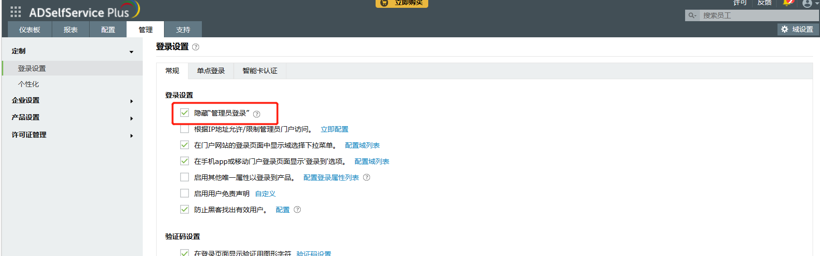Click help icon after 配置登录属性列表 link
This screenshot has height=256, width=820.
pyautogui.click(x=367, y=177)
